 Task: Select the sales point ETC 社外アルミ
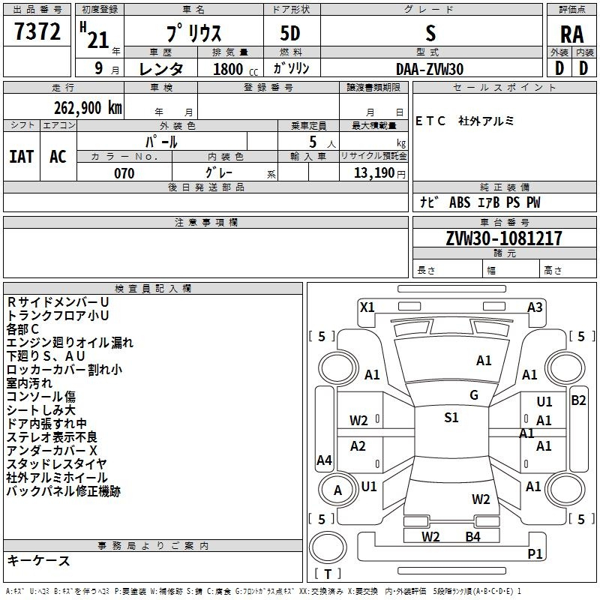pyautogui.click(x=464, y=121)
